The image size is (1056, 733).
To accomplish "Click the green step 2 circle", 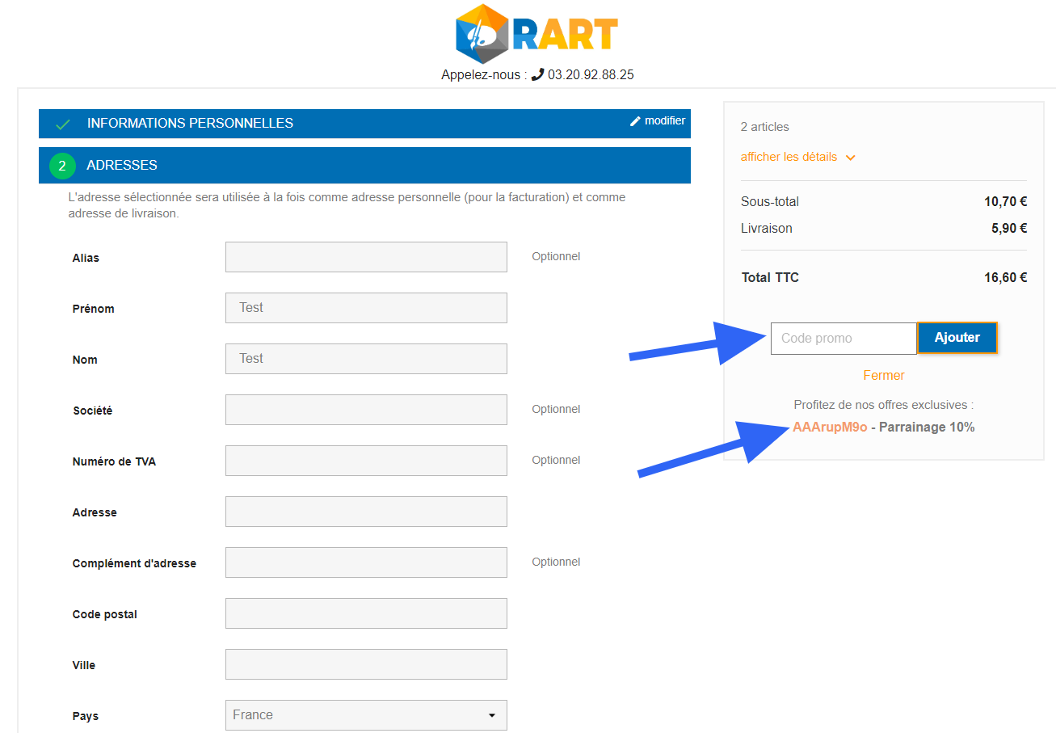I will (x=62, y=166).
